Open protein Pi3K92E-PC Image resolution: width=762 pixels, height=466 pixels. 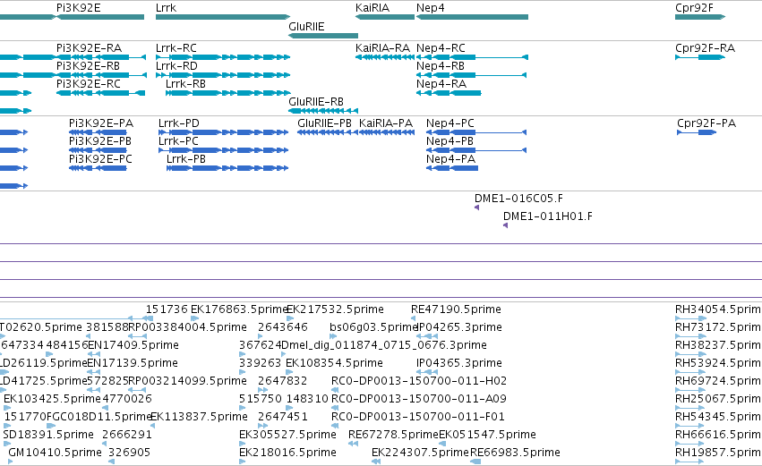[100, 159]
